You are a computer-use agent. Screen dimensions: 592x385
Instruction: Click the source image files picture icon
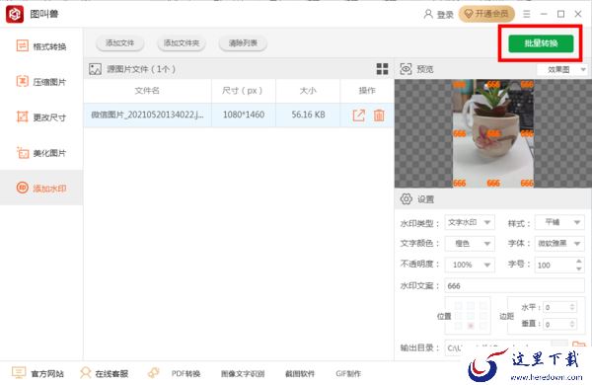95,69
